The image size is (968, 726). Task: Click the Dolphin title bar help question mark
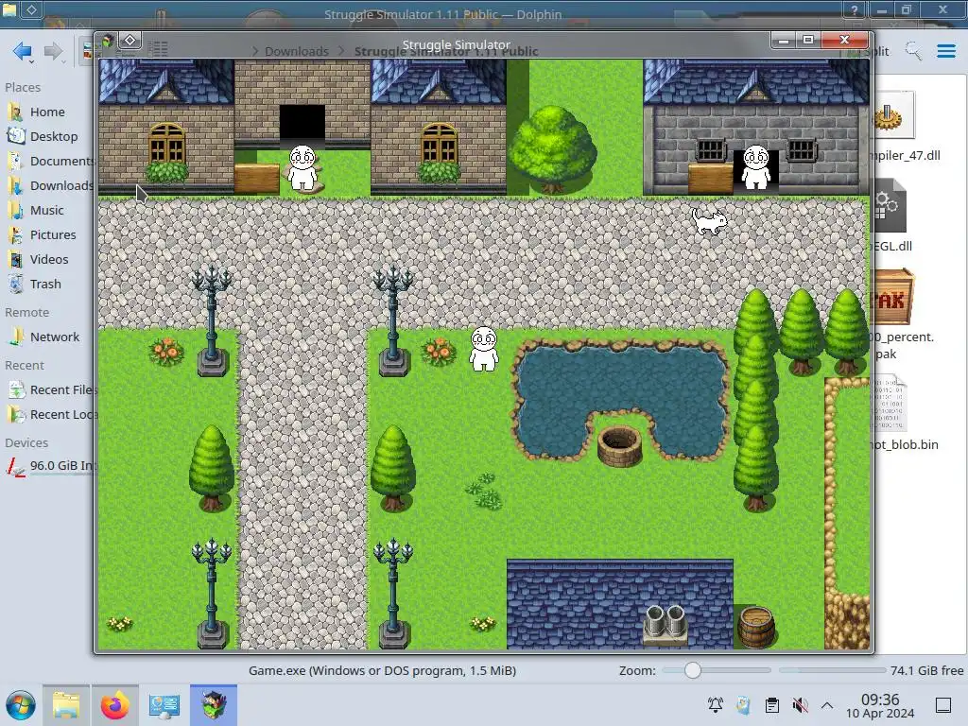(x=855, y=9)
